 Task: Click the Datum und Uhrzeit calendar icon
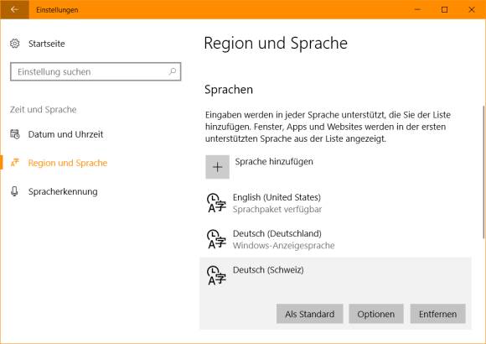14,134
